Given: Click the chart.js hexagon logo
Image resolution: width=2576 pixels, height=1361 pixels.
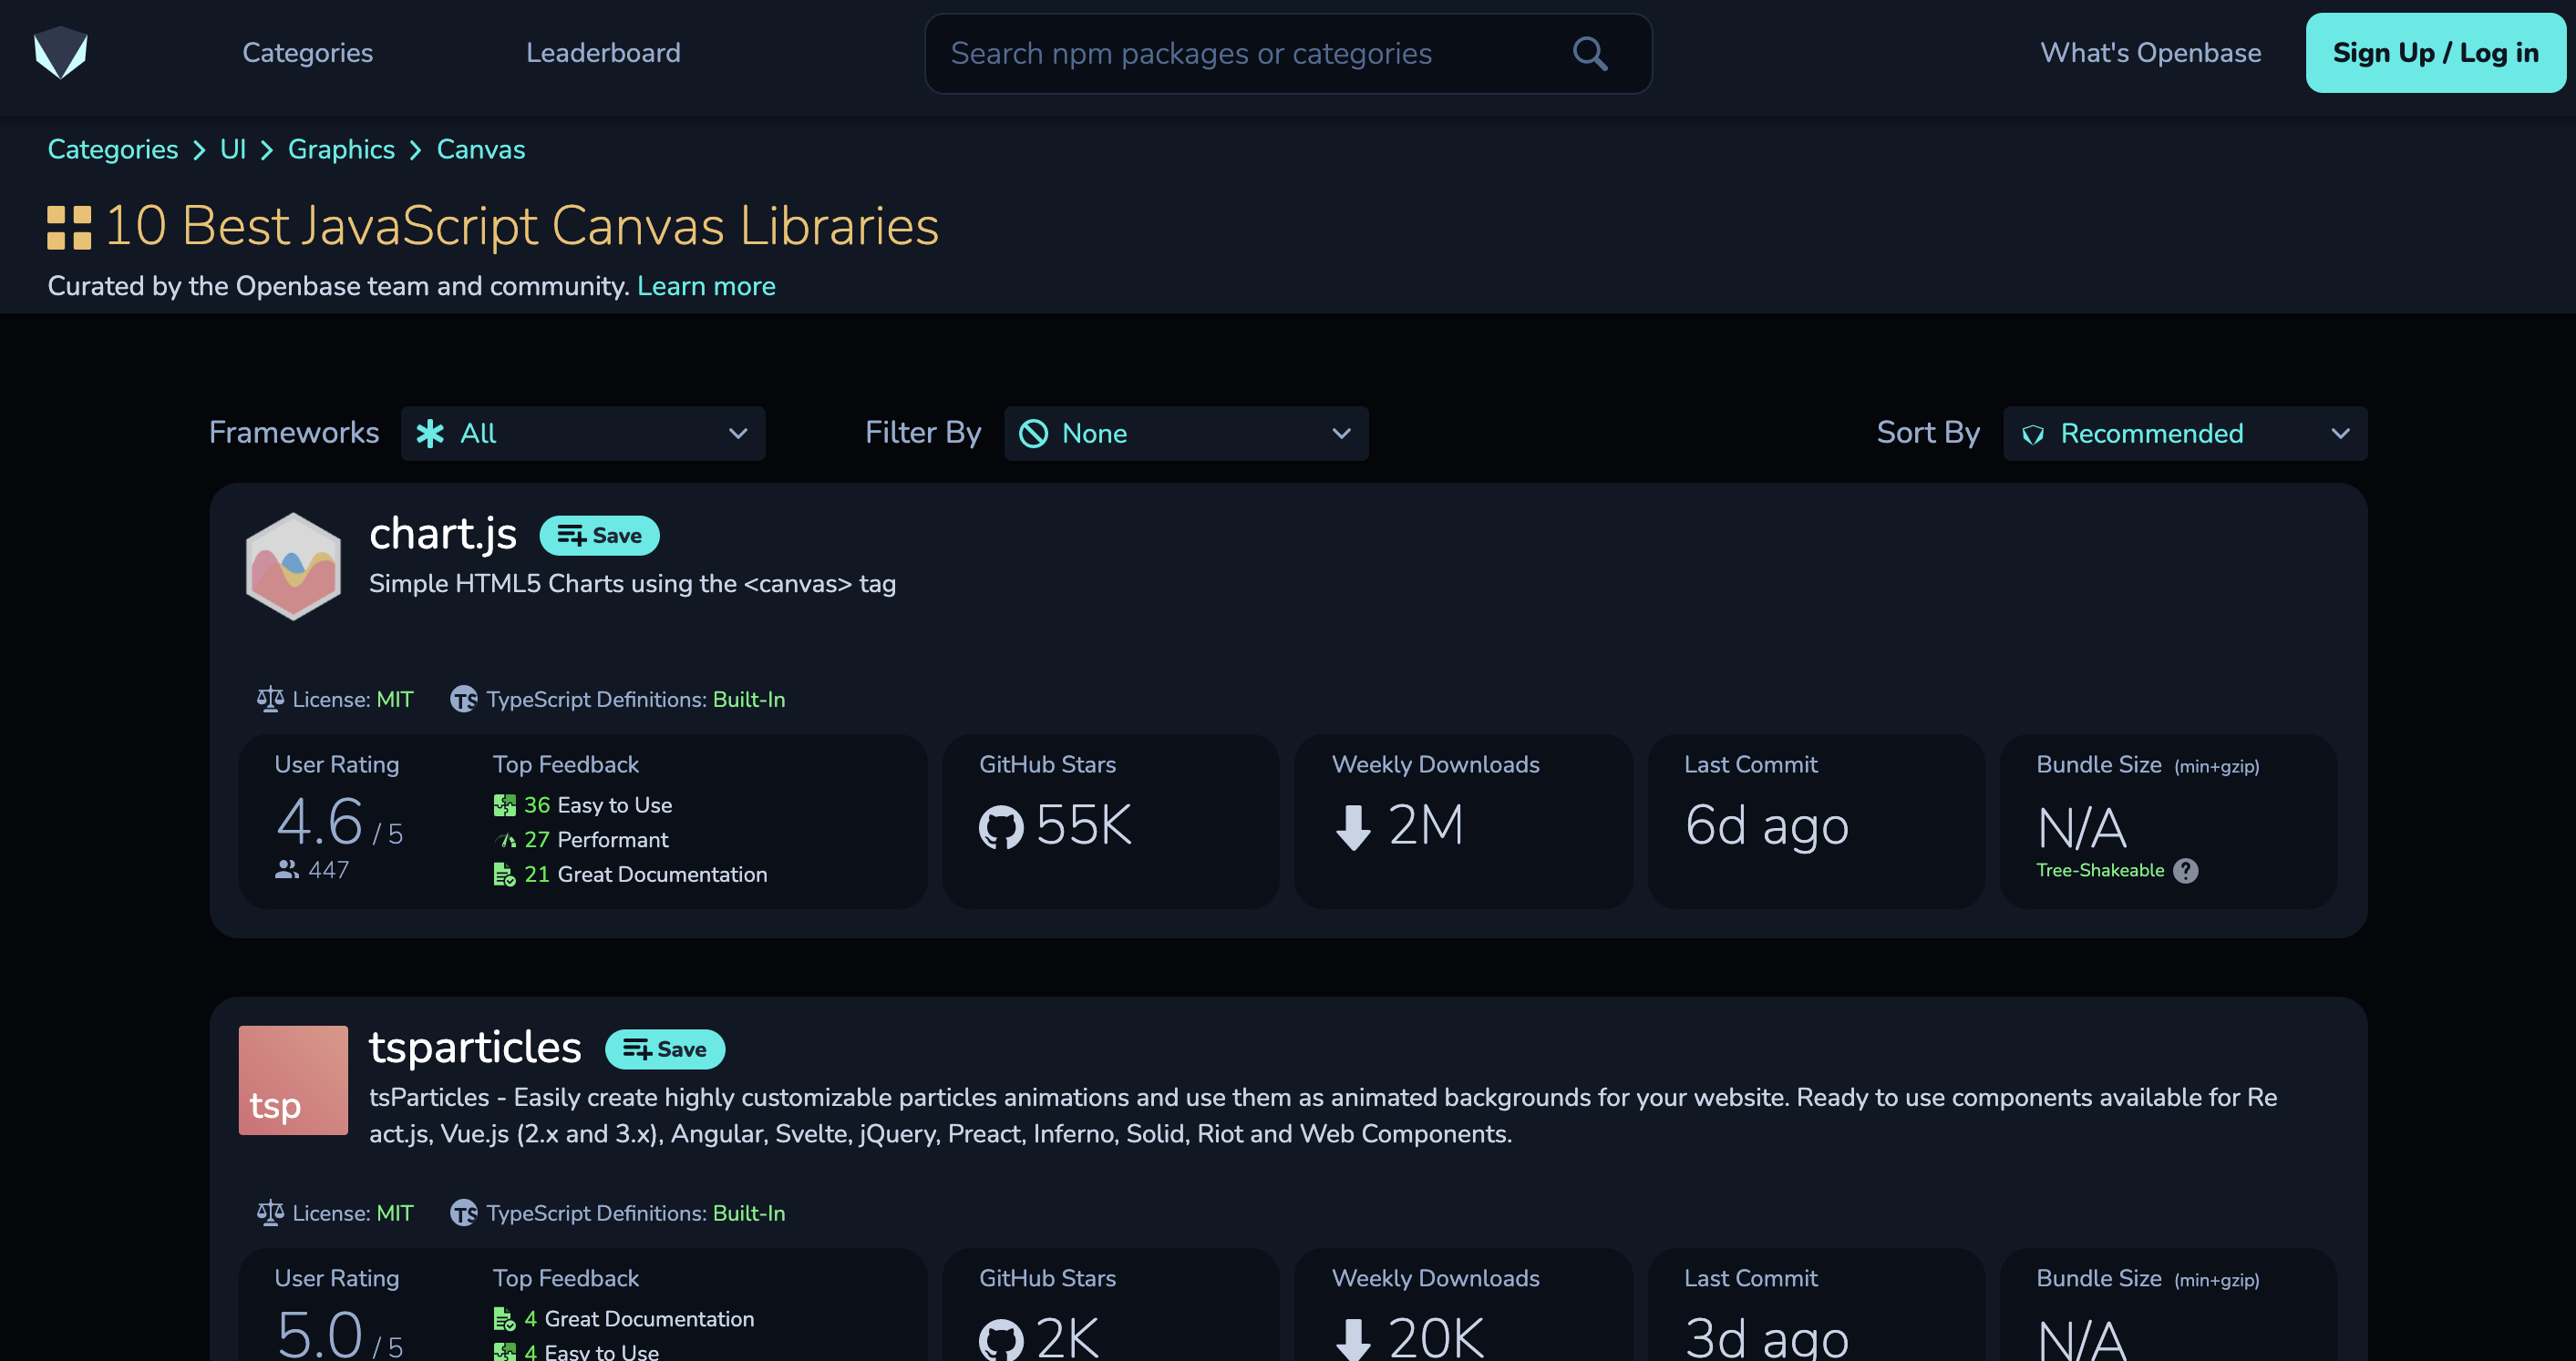Looking at the screenshot, I should pyautogui.click(x=293, y=566).
